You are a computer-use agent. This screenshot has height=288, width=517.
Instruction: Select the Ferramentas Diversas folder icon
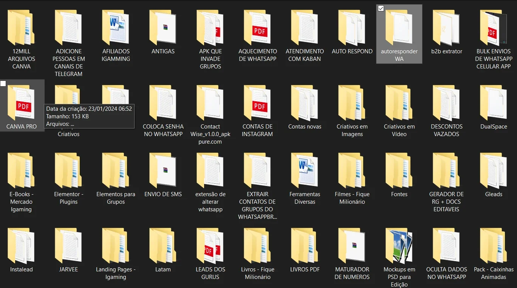(305, 170)
